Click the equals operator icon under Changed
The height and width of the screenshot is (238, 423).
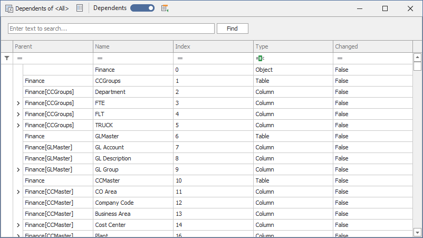click(x=340, y=59)
